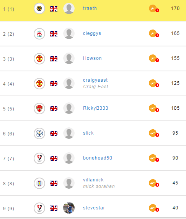Click the orange badge icon in bonehead50's row
Image resolution: width=186 pixels, height=219 pixels.
coord(154,158)
